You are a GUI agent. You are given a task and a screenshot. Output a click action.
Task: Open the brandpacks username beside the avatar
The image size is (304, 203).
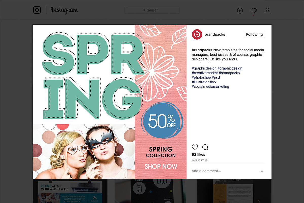(x=215, y=35)
